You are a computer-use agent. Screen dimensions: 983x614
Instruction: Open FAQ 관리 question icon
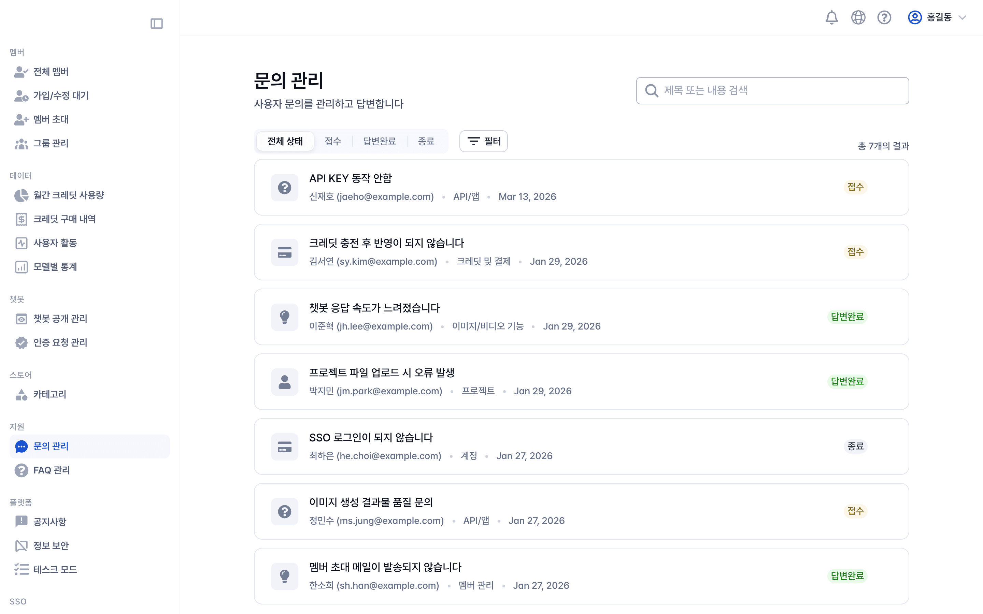click(x=21, y=470)
